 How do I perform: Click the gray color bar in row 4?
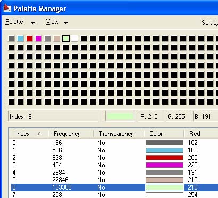[164, 173]
